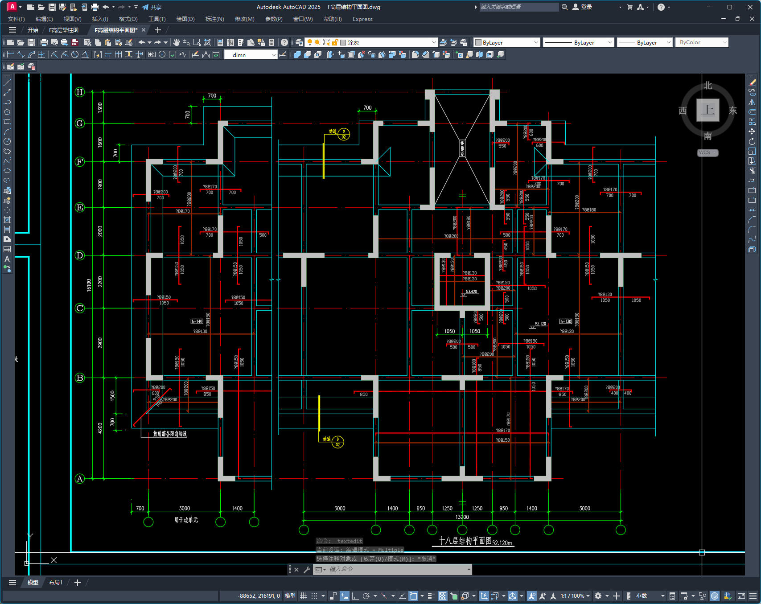Click the Dimension Style pencil icon
The width and height of the screenshot is (761, 604).
pyautogui.click(x=282, y=54)
